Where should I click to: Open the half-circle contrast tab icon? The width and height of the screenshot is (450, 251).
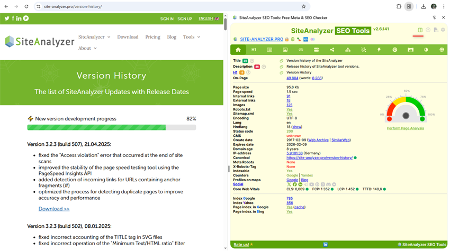[x=426, y=50]
